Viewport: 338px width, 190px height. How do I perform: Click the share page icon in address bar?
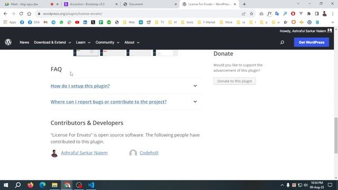[x=243, y=14]
